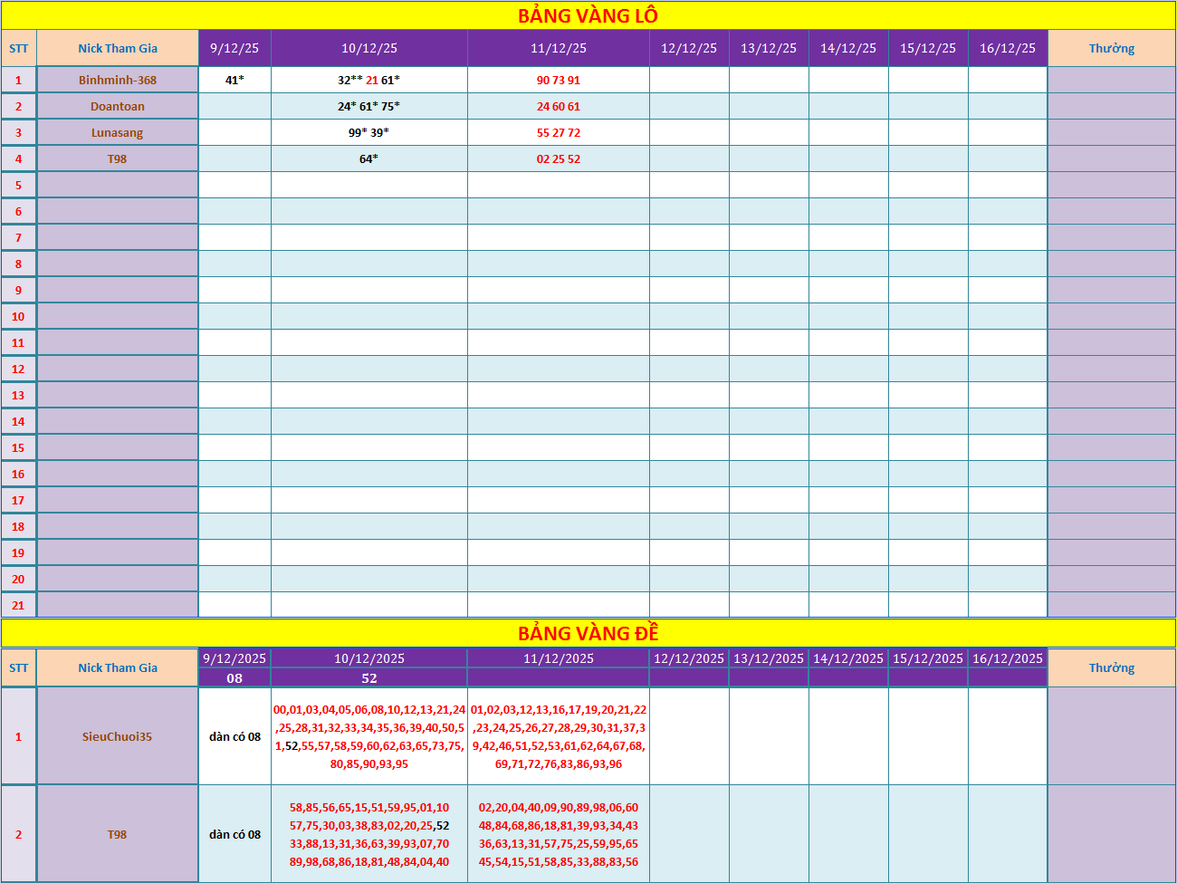
Task: Click the 10/12/2025 header in the ĐỀ table
Action: coord(368,658)
